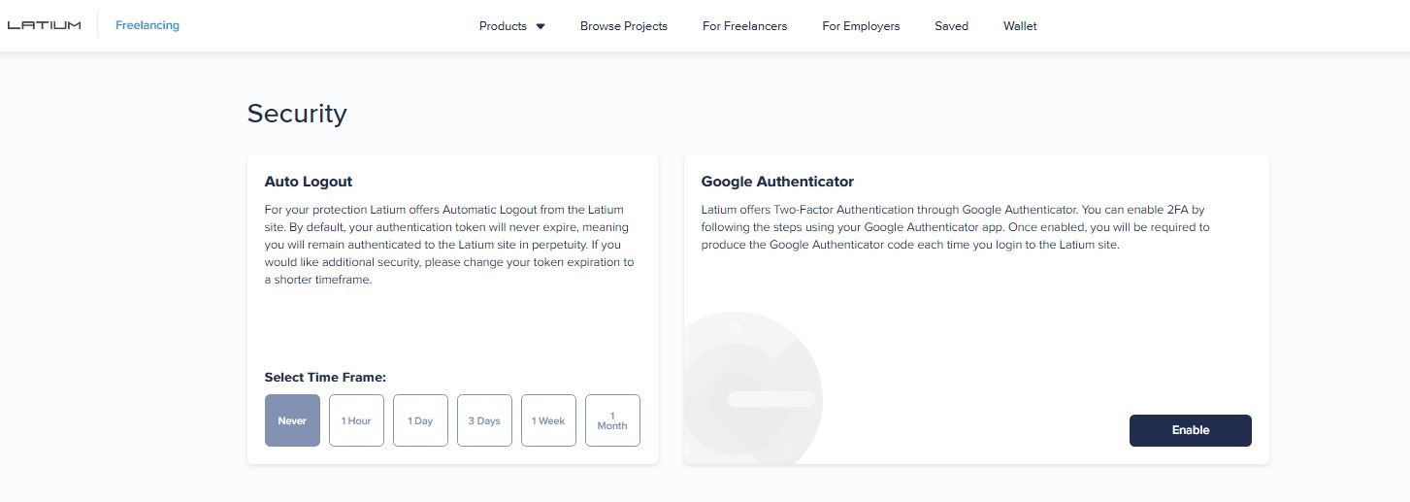Open the Freelancing link beside the logo
The image size is (1410, 502).
(148, 25)
